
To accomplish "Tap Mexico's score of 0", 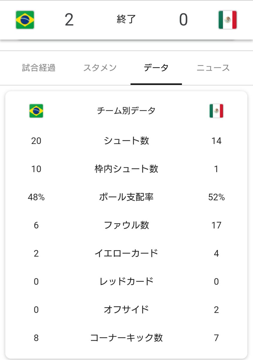I will [x=183, y=20].
